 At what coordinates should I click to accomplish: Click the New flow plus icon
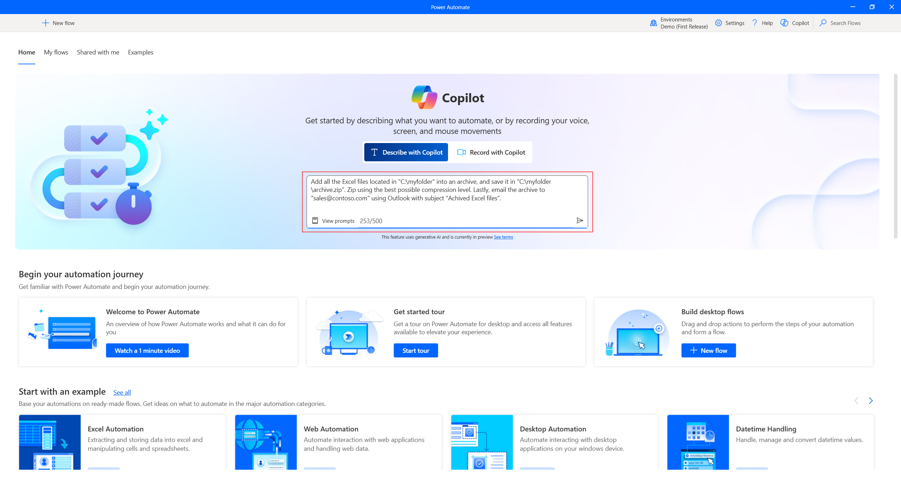[45, 23]
